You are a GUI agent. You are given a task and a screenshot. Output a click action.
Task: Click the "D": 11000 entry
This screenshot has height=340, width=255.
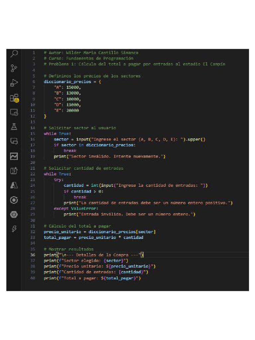pyautogui.click(x=67, y=105)
